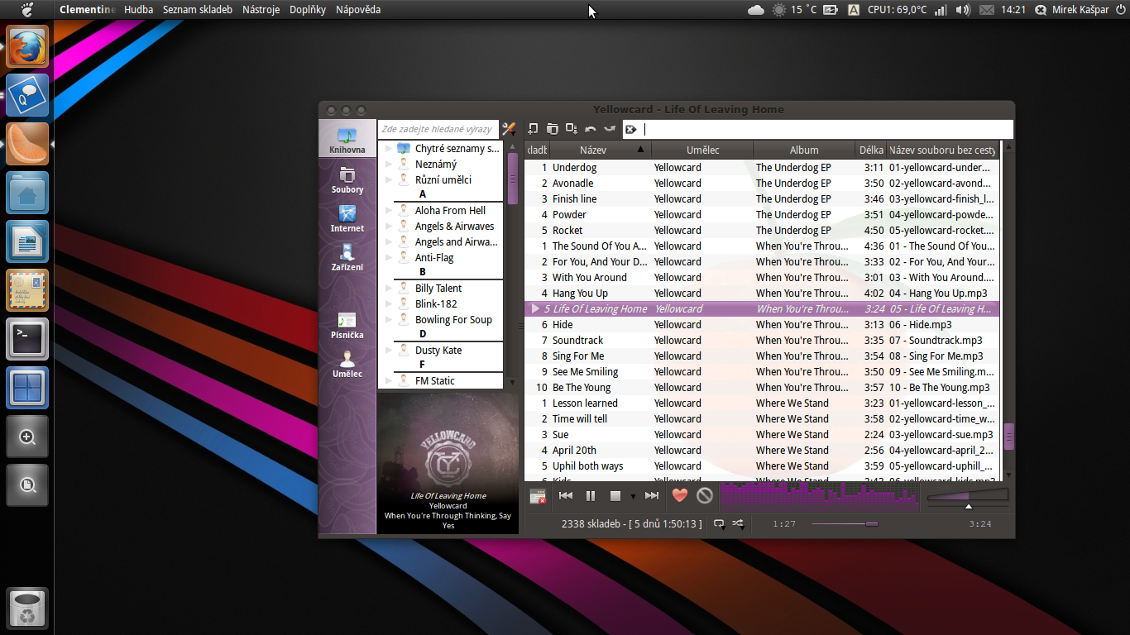Click the playlist vertical scrollbar handle
This screenshot has width=1130, height=635.
(1009, 437)
